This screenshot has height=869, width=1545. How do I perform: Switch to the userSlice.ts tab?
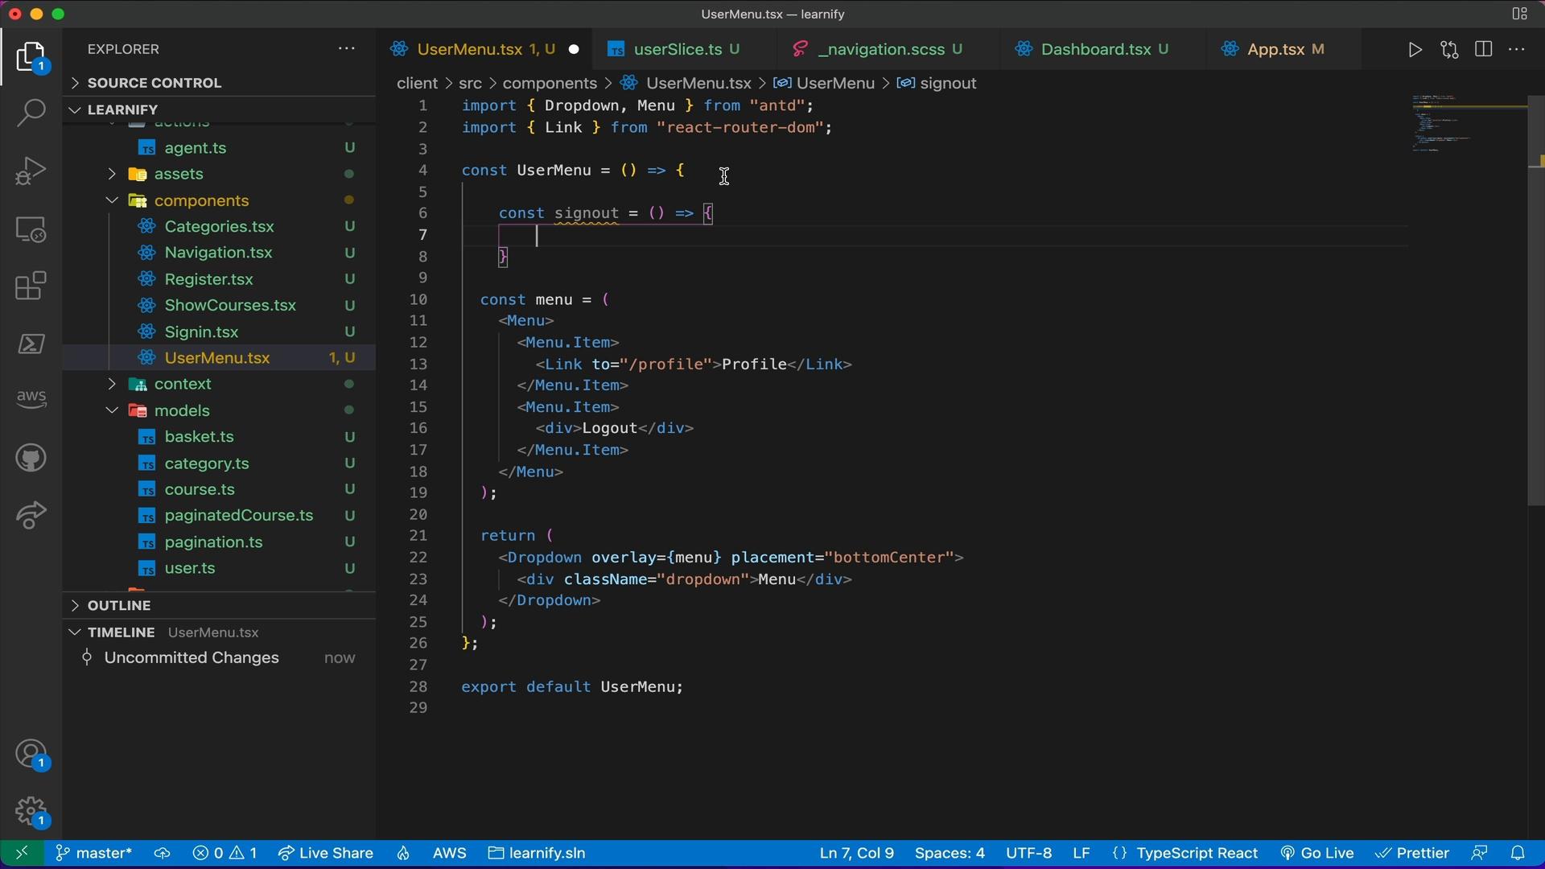(x=677, y=50)
